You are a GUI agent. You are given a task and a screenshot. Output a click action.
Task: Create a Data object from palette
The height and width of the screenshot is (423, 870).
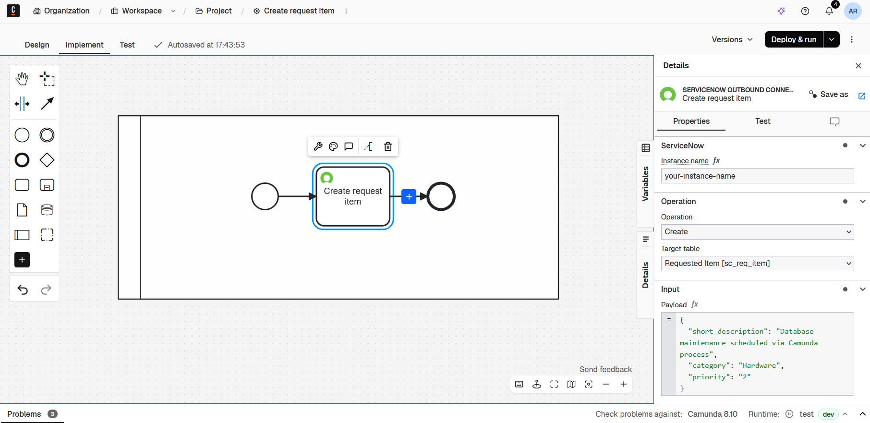22,210
